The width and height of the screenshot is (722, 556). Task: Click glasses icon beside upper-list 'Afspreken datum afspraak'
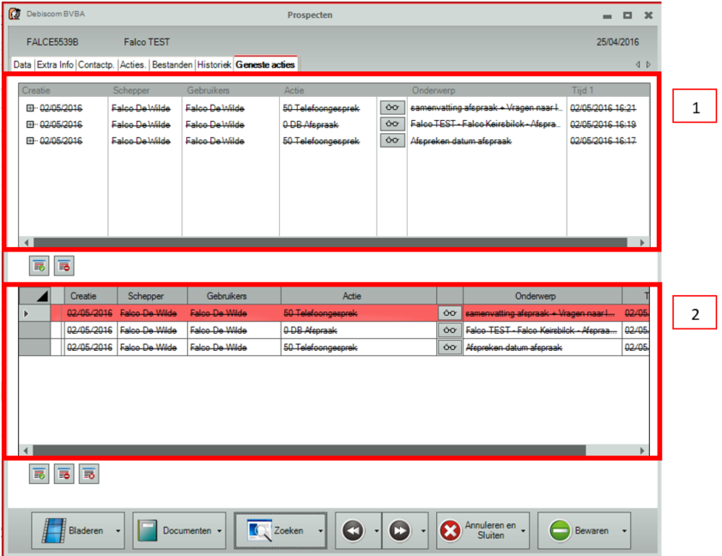click(x=392, y=141)
